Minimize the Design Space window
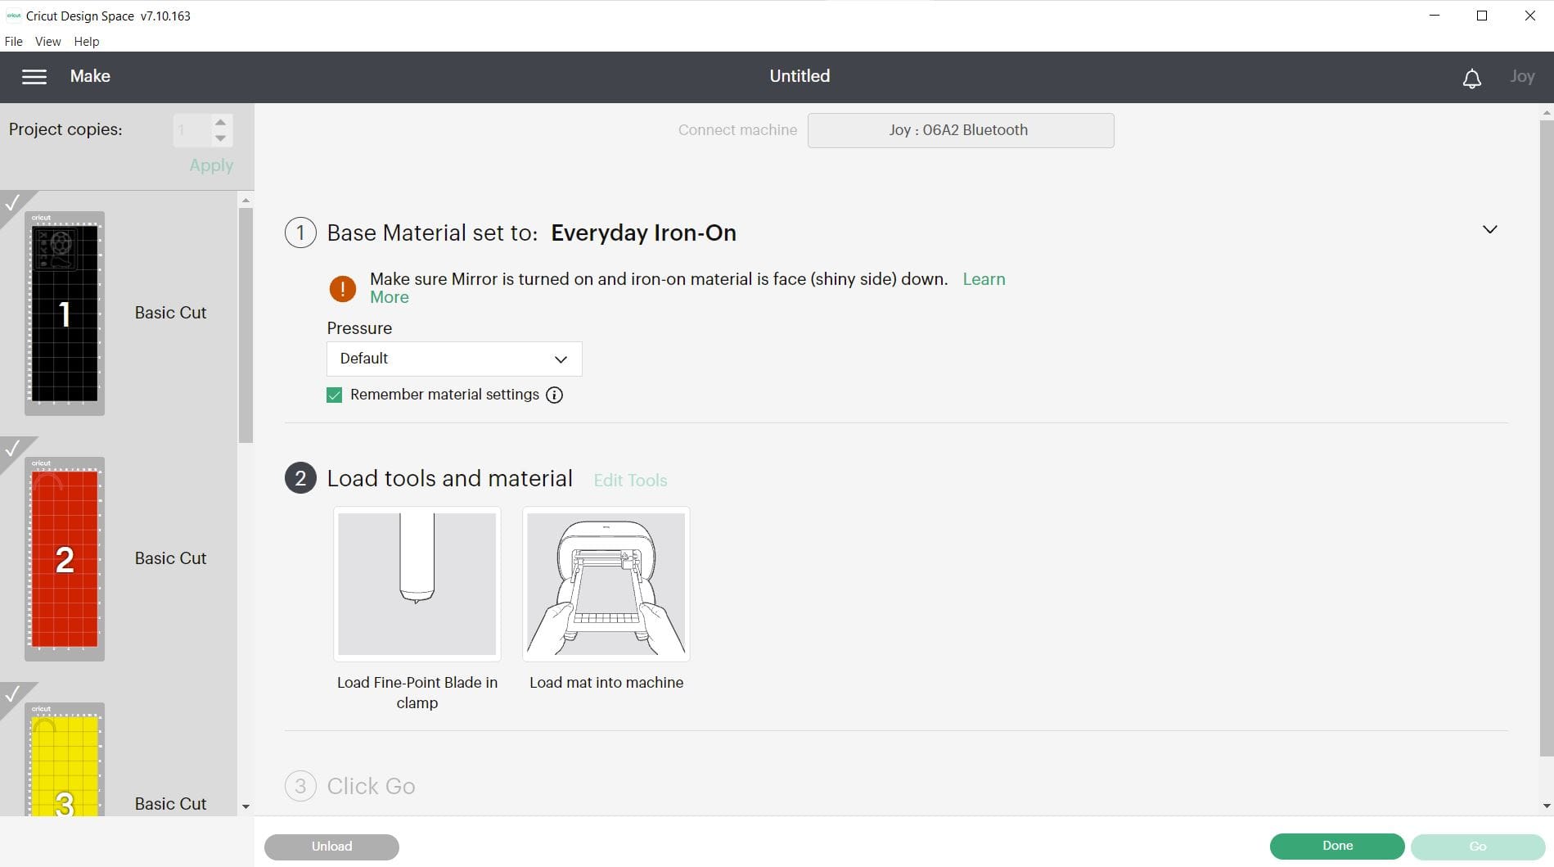This screenshot has width=1554, height=867. tap(1434, 16)
